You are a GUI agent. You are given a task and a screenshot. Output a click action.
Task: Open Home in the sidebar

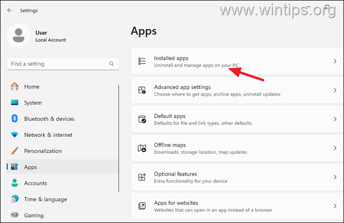pyautogui.click(x=63, y=86)
